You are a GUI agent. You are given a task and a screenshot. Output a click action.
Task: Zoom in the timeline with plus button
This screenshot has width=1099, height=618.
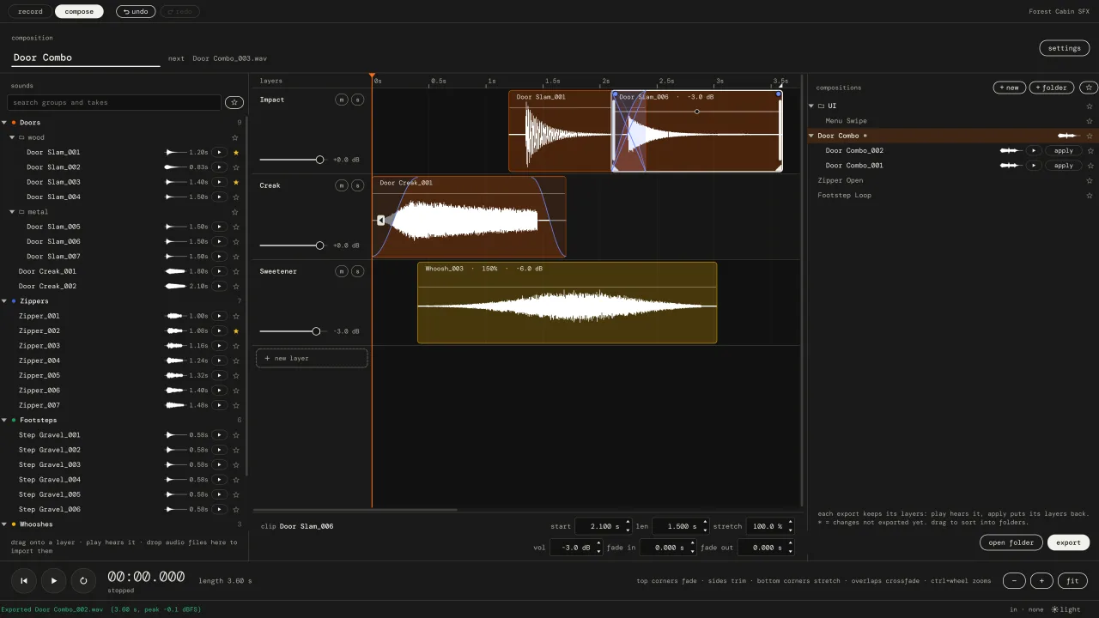pos(1041,580)
